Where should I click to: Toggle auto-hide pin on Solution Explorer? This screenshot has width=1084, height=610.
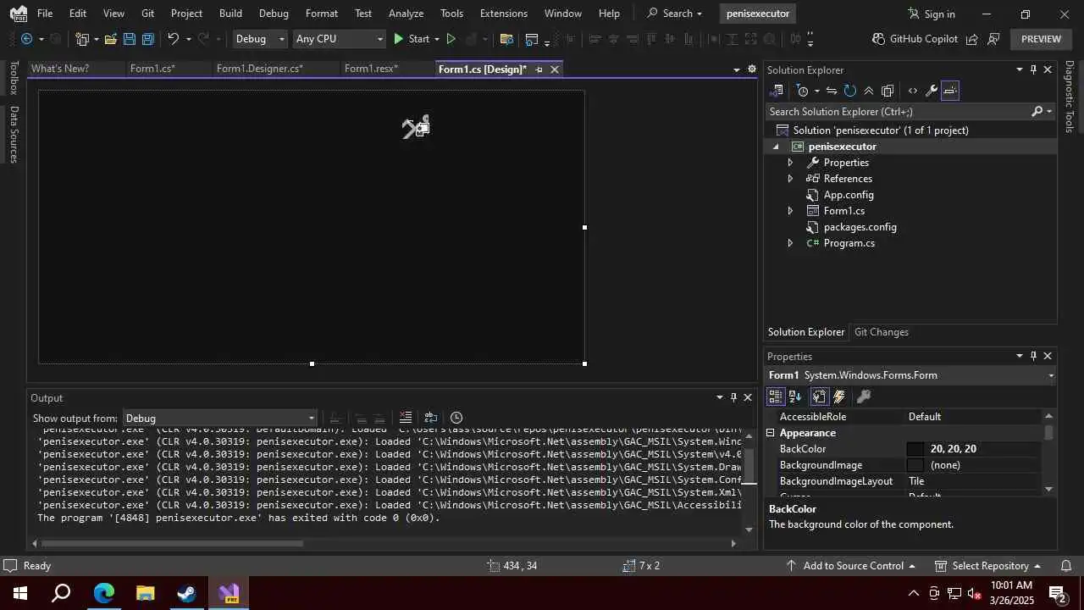[1033, 70]
